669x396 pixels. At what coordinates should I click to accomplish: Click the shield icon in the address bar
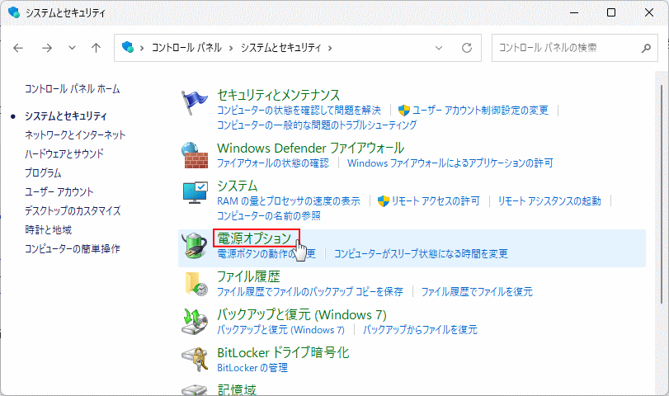click(x=128, y=47)
